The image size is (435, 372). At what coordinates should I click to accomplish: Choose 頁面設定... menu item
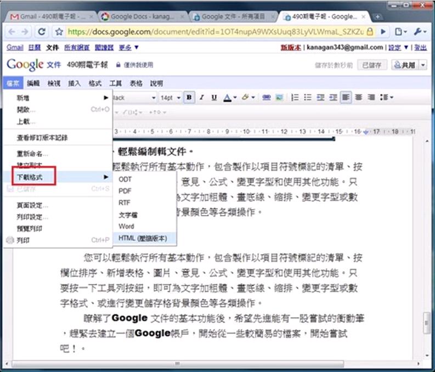pos(58,205)
